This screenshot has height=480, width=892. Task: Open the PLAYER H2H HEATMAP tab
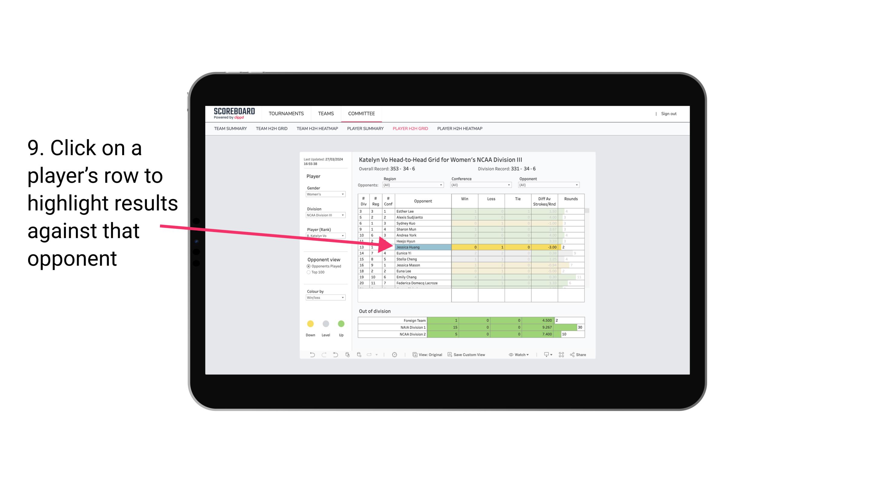point(461,129)
